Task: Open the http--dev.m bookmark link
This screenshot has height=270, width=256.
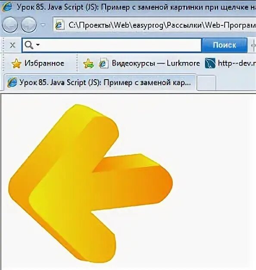Action: tap(237, 63)
